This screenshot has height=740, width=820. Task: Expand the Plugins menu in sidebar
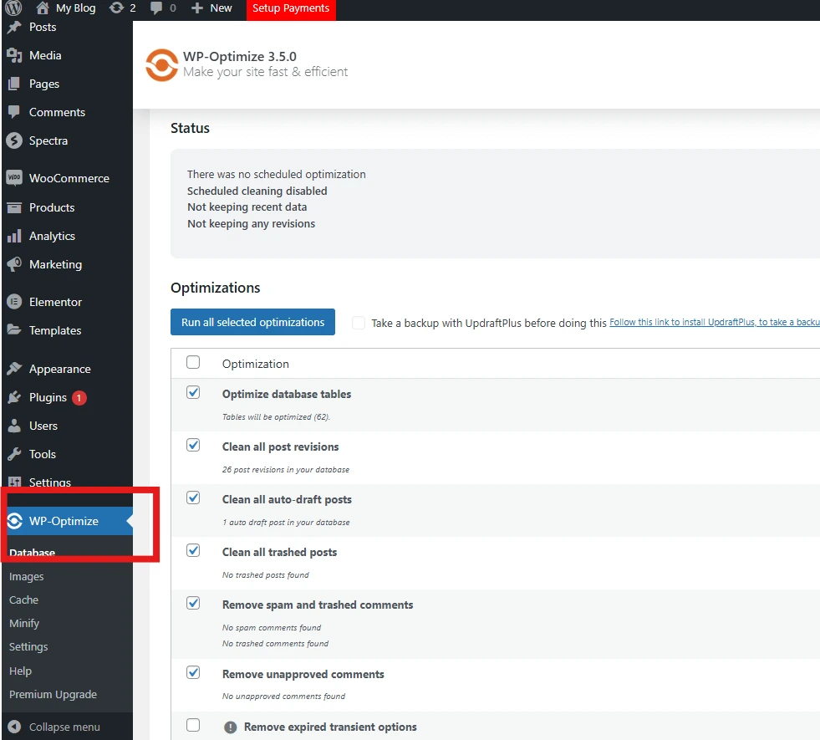pyautogui.click(x=48, y=397)
